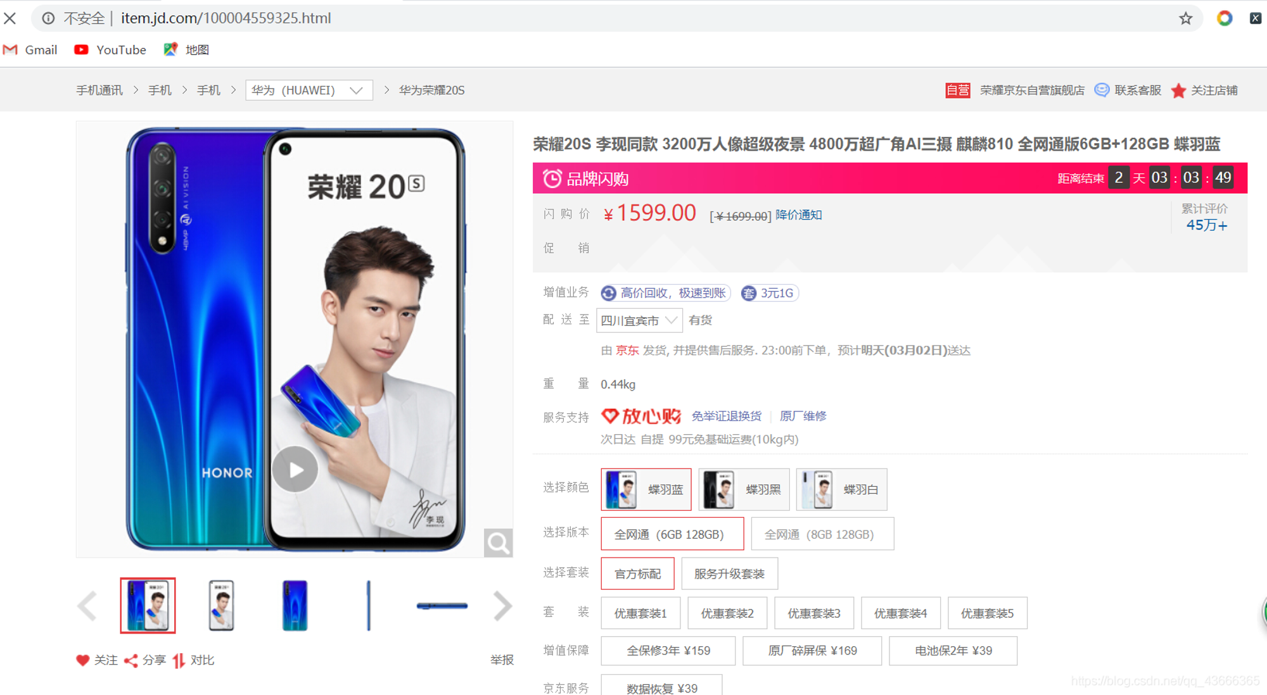Compare the product via 对比 icon
This screenshot has width=1267, height=695.
click(x=179, y=660)
